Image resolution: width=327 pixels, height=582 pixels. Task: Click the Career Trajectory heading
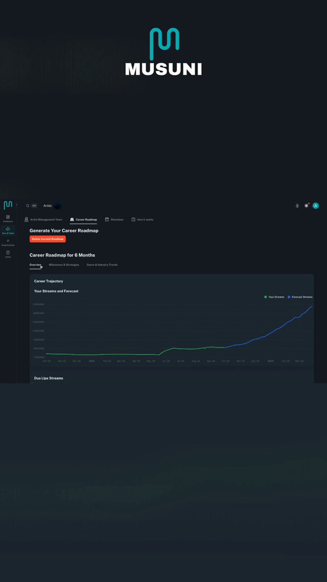click(48, 281)
